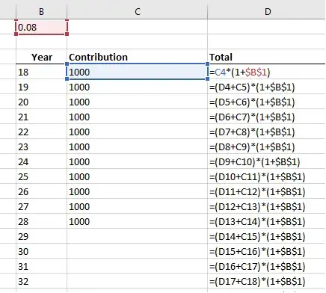Select the cell with year 18
Screen dimensions: 326x293
(41, 72)
